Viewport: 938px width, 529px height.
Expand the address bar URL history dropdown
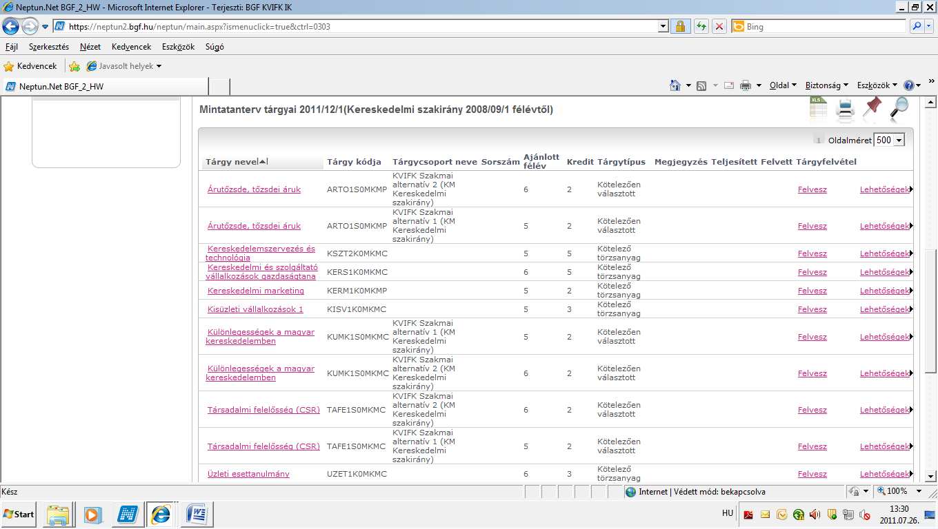(663, 26)
